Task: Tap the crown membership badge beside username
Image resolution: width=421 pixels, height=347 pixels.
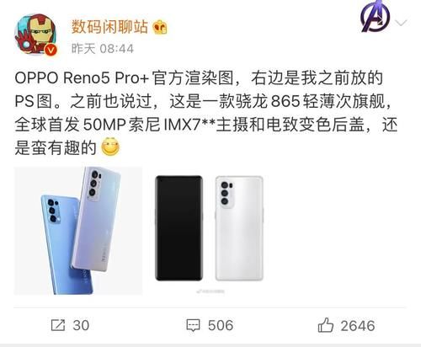Action: pos(160,27)
